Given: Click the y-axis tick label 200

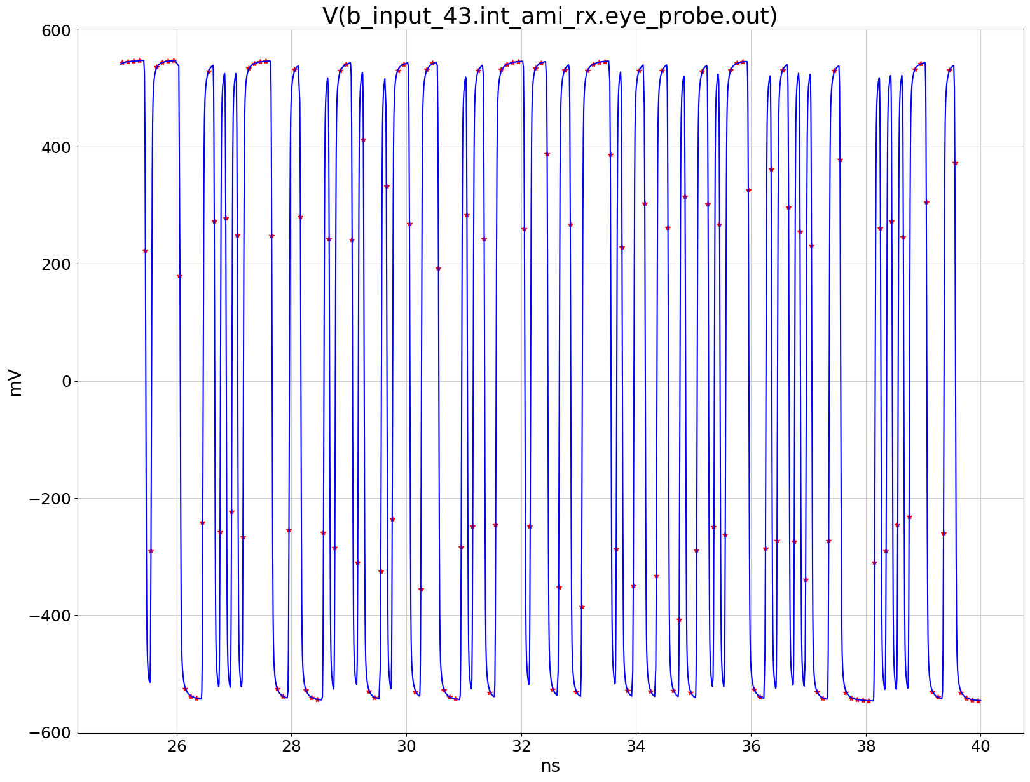Looking at the screenshot, I should pos(57,264).
